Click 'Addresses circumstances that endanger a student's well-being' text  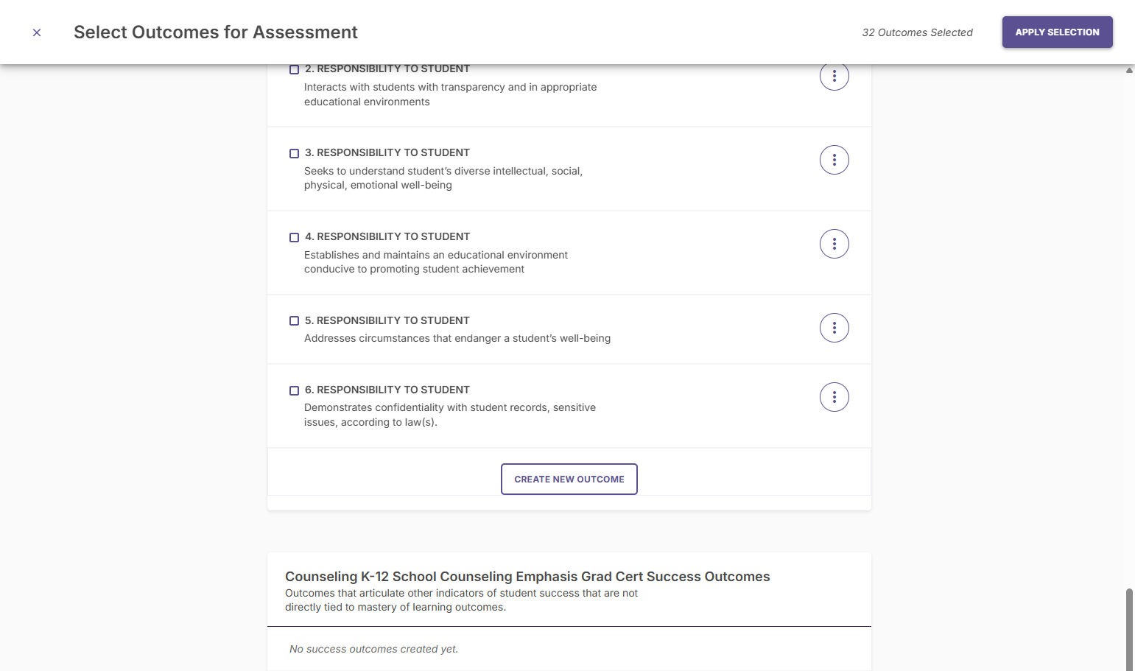coord(457,338)
